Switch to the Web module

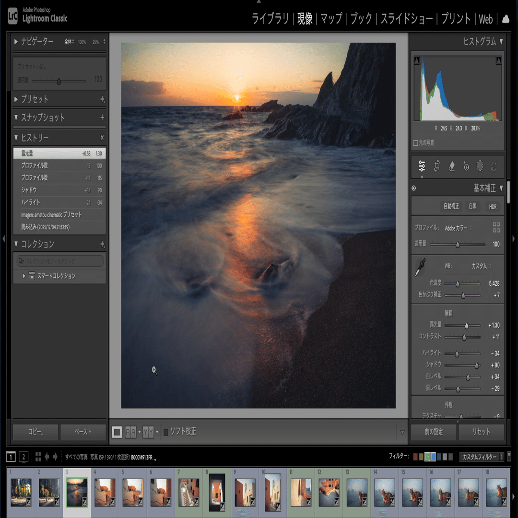click(485, 19)
